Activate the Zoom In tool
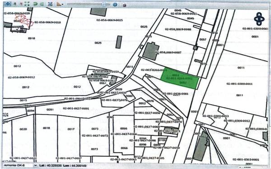 point(15,4)
